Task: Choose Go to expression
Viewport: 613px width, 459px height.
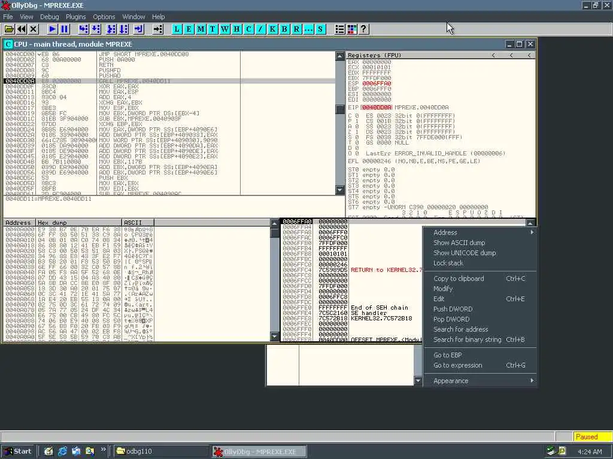Action: point(481,365)
